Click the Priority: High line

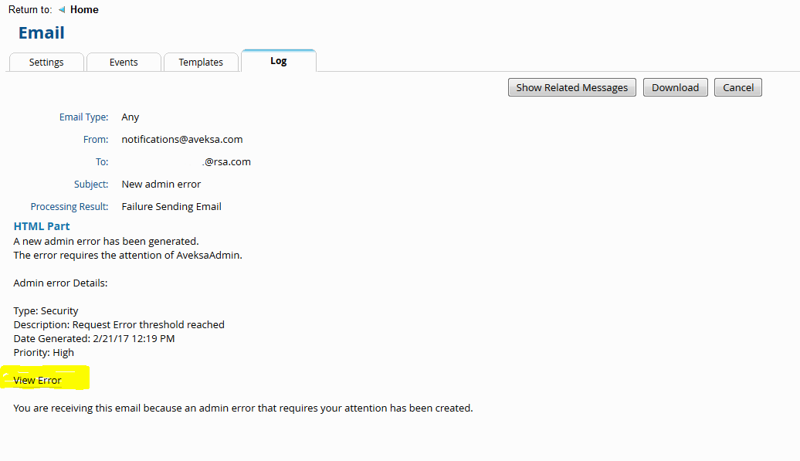point(44,352)
